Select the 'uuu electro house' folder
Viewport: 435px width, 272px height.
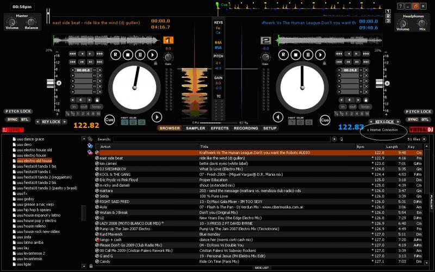coord(31,156)
